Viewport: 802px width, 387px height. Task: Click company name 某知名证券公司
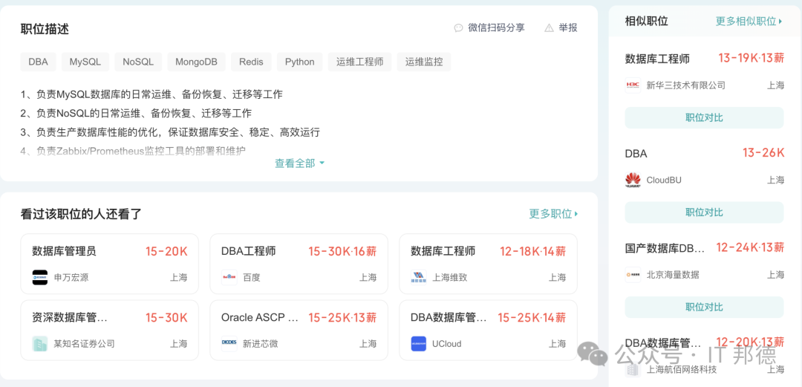(85, 344)
